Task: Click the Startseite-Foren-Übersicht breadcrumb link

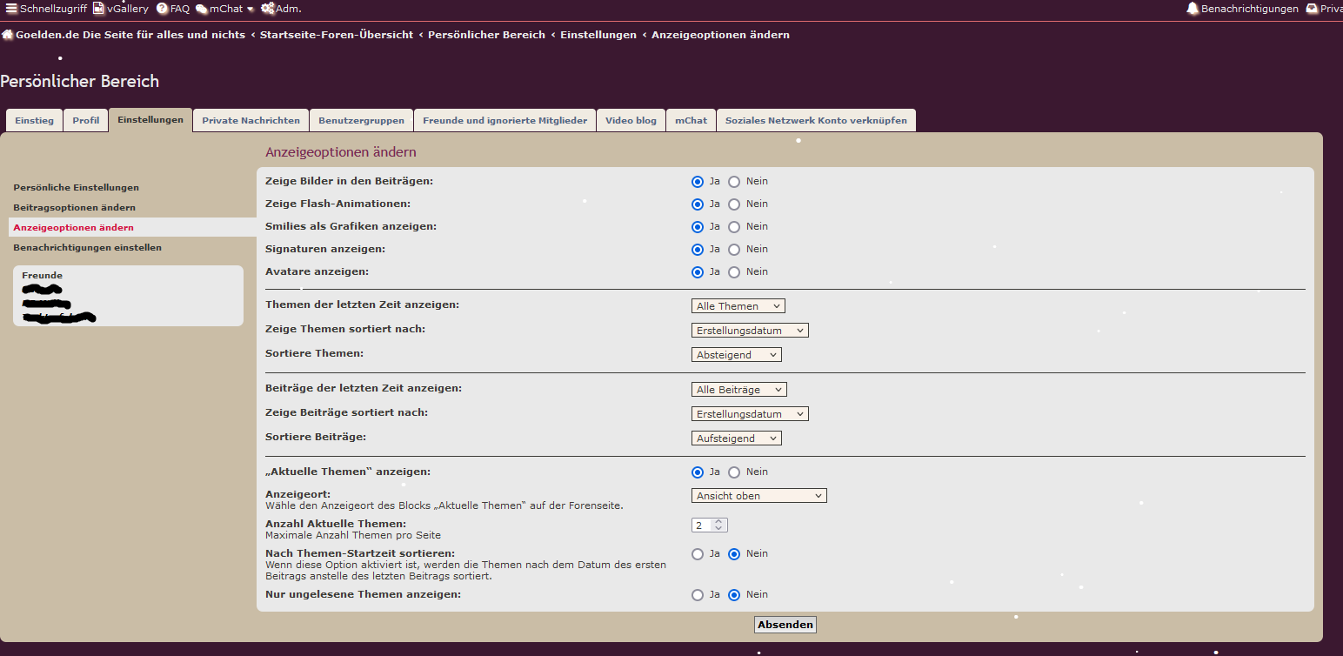Action: [336, 36]
